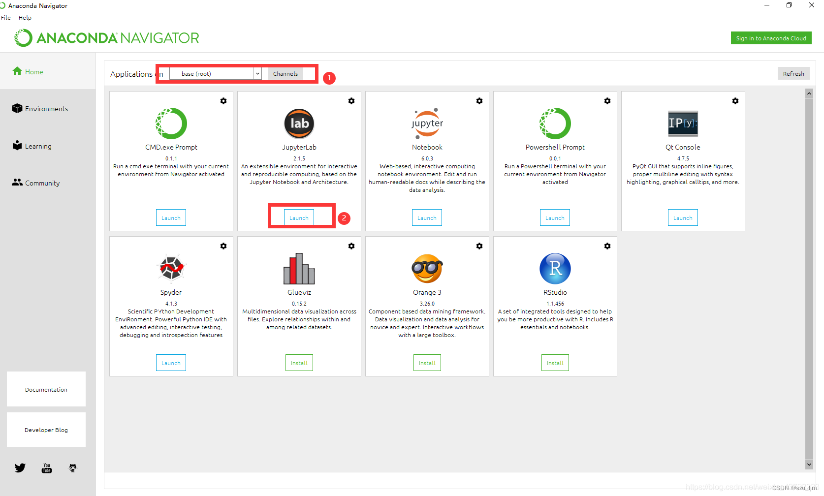The width and height of the screenshot is (824, 496).
Task: Click the Glueviz version 0.15.2 text
Action: pos(299,304)
